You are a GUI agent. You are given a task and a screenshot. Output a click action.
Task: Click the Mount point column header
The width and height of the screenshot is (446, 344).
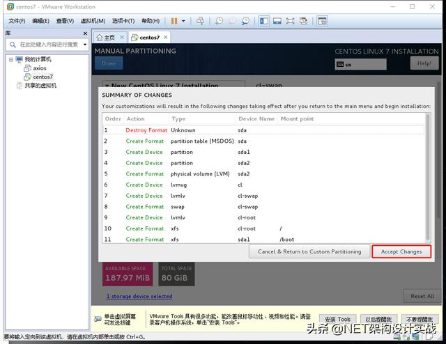coord(297,119)
